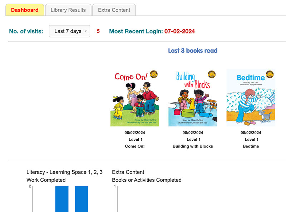Open the Building with Blocks book cover
This screenshot has width=286, height=212.
point(193,98)
